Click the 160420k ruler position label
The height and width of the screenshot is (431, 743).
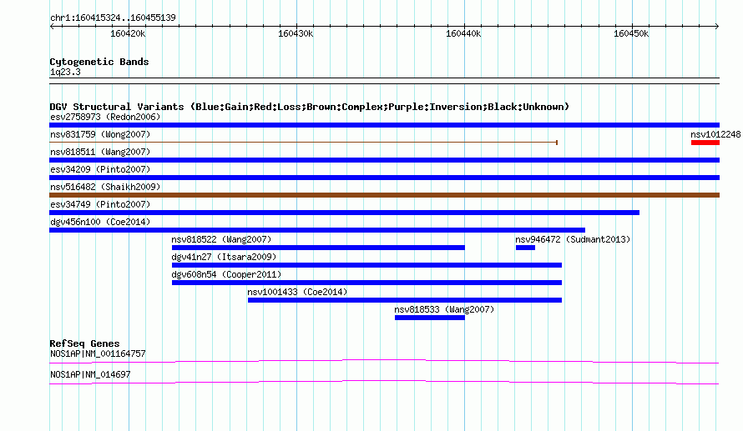128,34
